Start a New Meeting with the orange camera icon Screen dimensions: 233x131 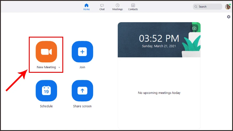pyautogui.click(x=46, y=52)
